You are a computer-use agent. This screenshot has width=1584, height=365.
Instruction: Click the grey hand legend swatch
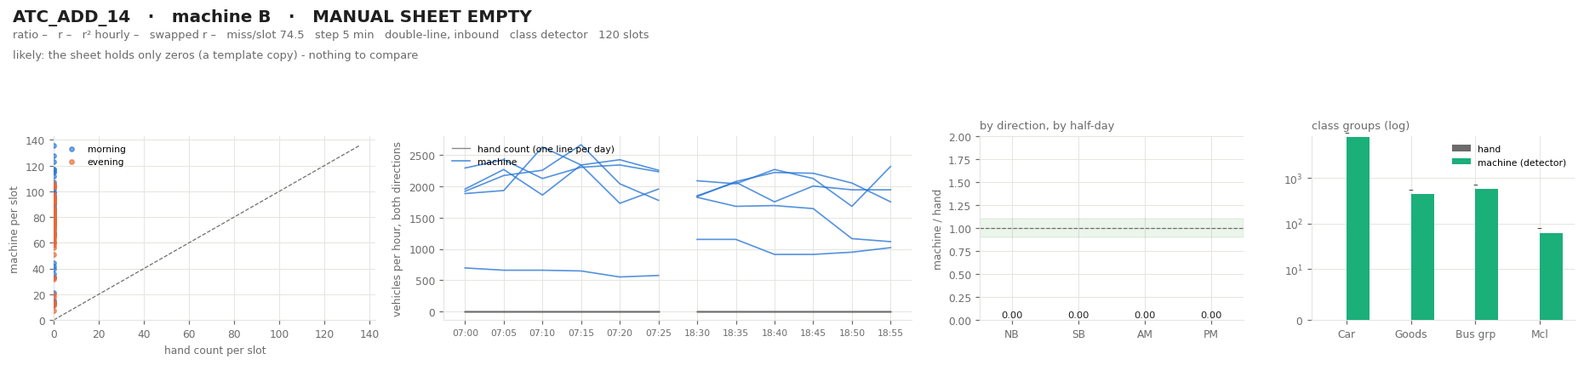point(1461,149)
